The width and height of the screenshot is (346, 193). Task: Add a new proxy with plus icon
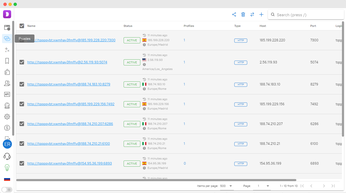tap(261, 15)
